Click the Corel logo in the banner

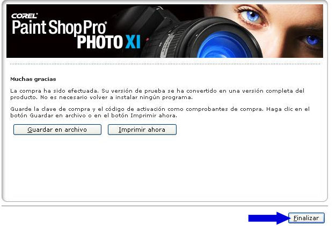[25, 16]
